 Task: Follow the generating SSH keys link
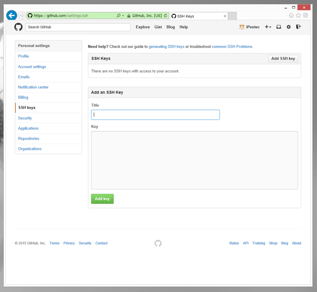[166, 47]
